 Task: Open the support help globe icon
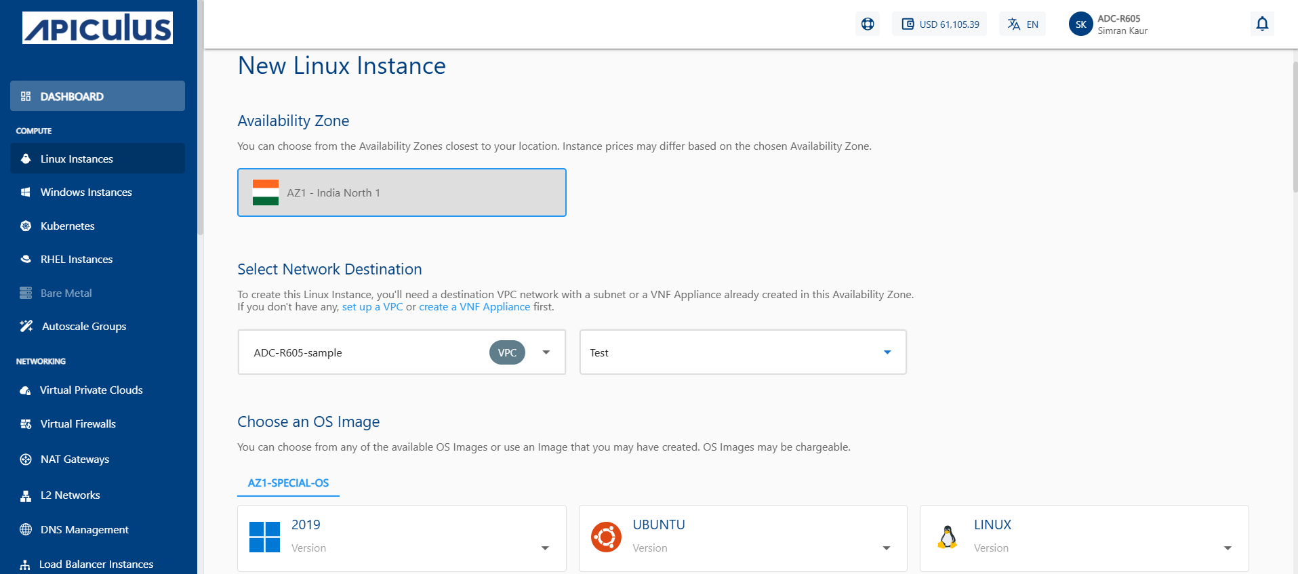(x=868, y=24)
